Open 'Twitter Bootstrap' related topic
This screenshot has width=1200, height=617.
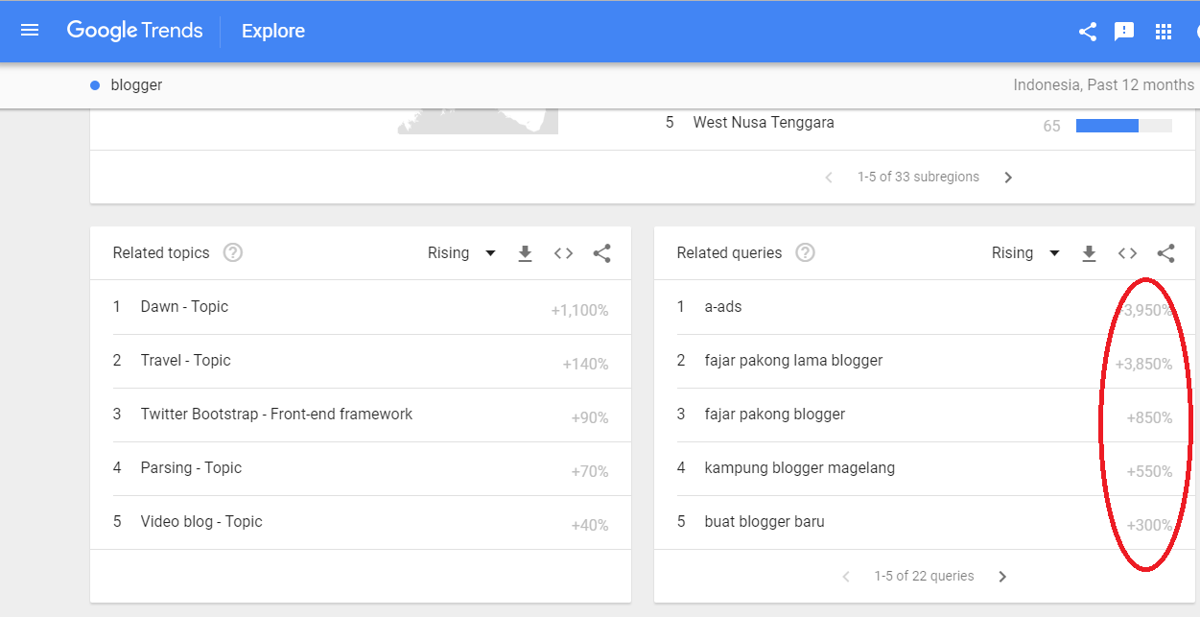(276, 415)
